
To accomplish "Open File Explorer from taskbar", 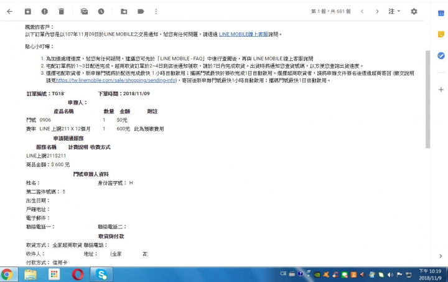I will pos(30,275).
